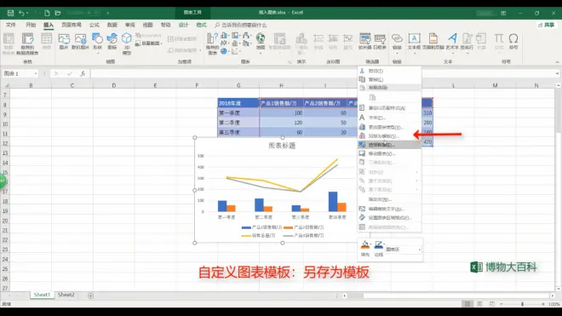The image size is (562, 316).
Task: Click the Open folder icon in quick access toolbar
Action: 58,13
